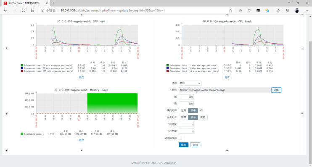The image size is (312, 167).
Task: Open the browser profile avatar
Action: pos(297,10)
